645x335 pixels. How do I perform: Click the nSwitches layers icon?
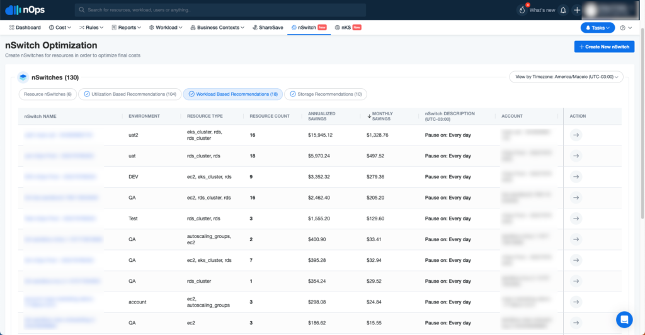[23, 77]
